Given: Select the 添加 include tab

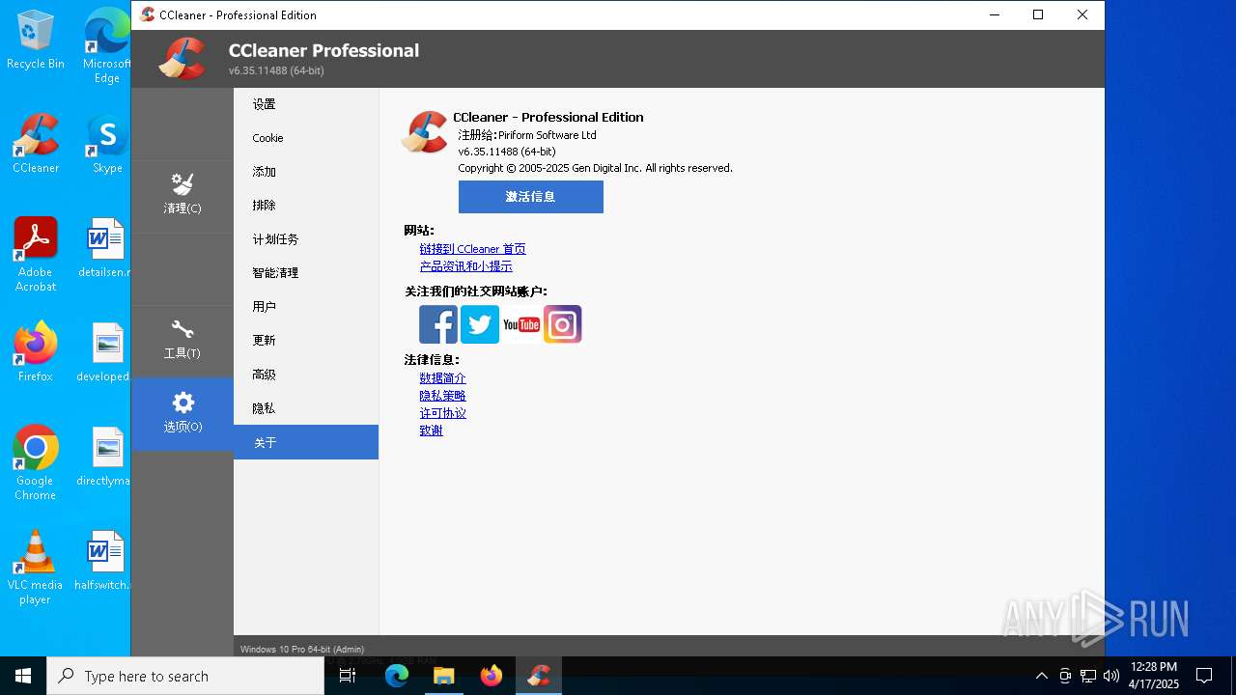Looking at the screenshot, I should [306, 172].
